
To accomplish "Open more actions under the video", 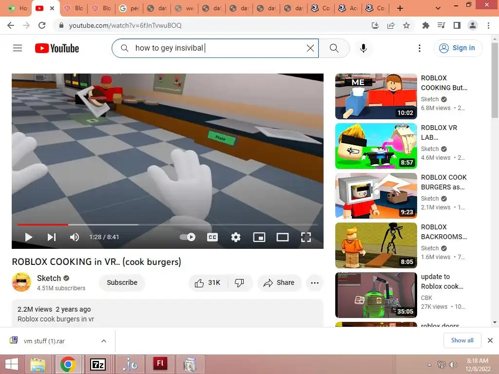I will pos(315,283).
